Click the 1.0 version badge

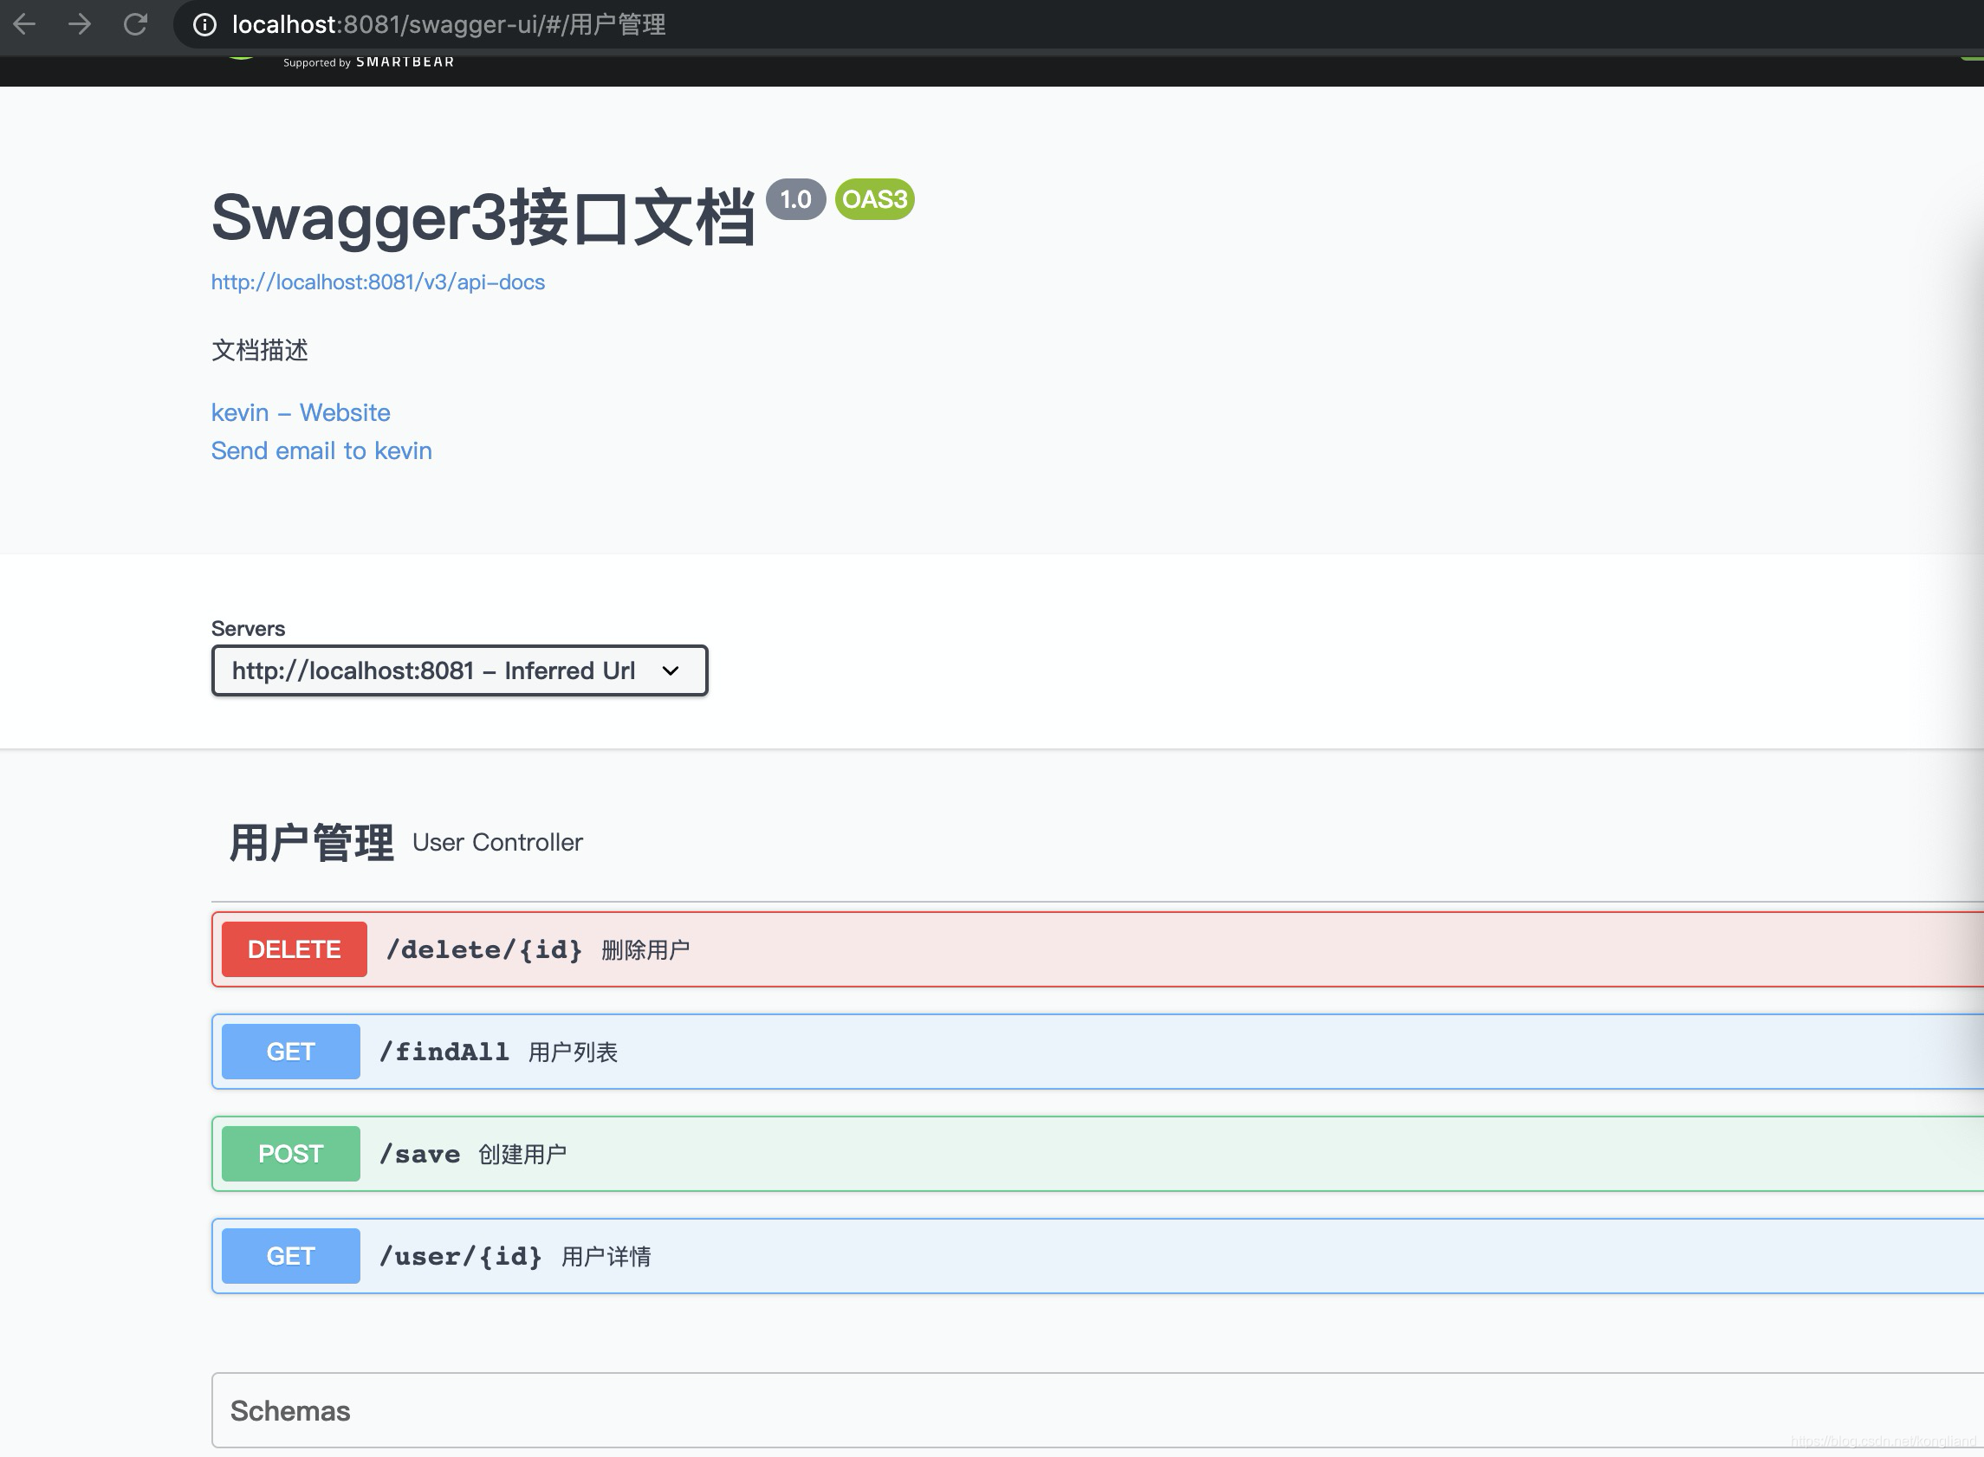[x=795, y=199]
